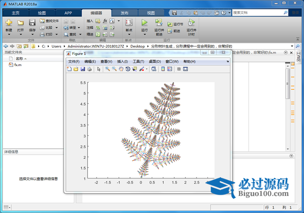Click the insert legend icon
The image size is (304, 213).
[x=170, y=69]
